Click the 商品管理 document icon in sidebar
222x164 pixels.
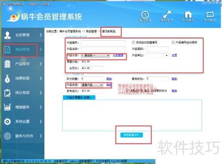click(x=8, y=50)
